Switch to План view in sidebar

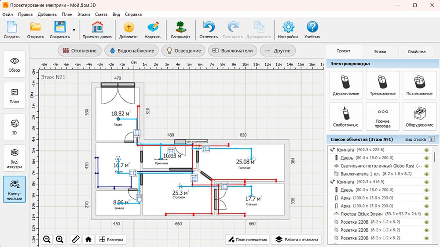pyautogui.click(x=15, y=96)
